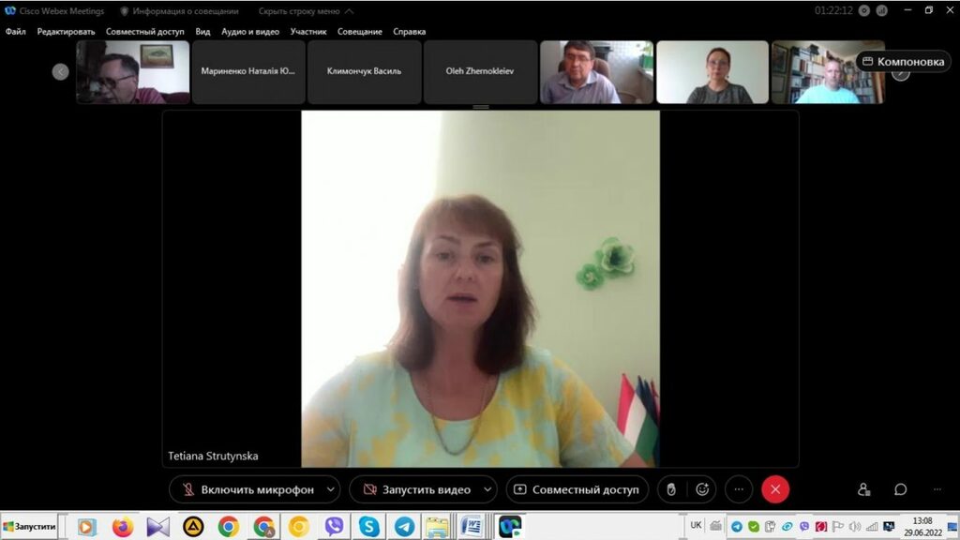Turn on camera with Запустить видео
960x540 pixels.
point(415,489)
